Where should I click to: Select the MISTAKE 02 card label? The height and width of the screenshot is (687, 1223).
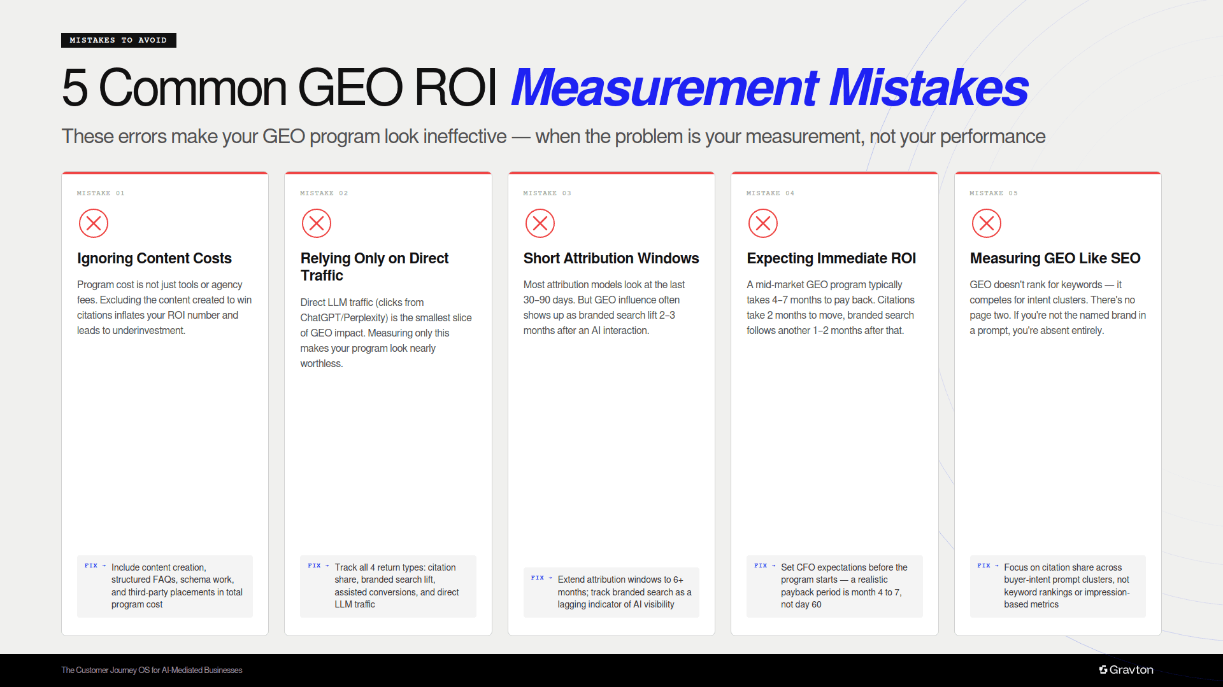pyautogui.click(x=324, y=193)
